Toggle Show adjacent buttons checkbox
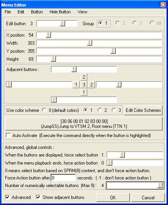Viewport: 168px width, 205px height. tap(38, 197)
